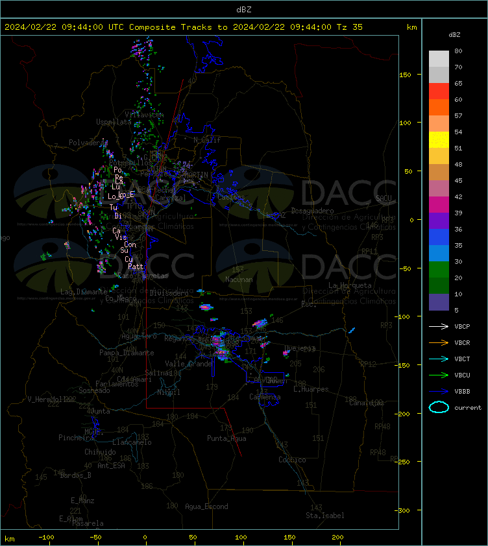
Task: Click the 'VBBB' legend label
Action: click(x=462, y=392)
